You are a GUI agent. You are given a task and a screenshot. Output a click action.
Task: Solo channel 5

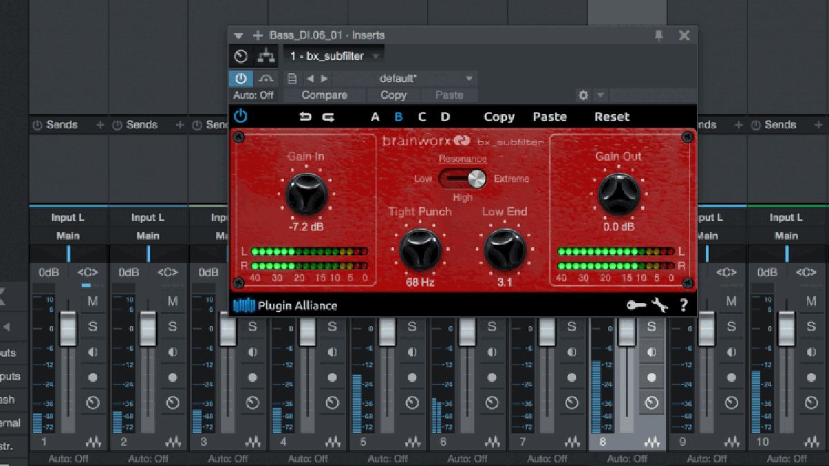pos(412,327)
